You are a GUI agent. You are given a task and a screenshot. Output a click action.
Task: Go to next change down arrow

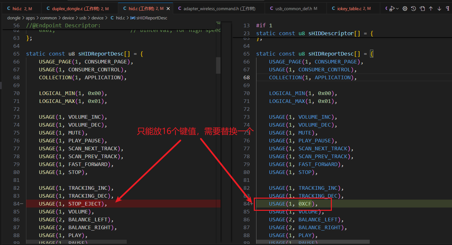click(x=439, y=9)
